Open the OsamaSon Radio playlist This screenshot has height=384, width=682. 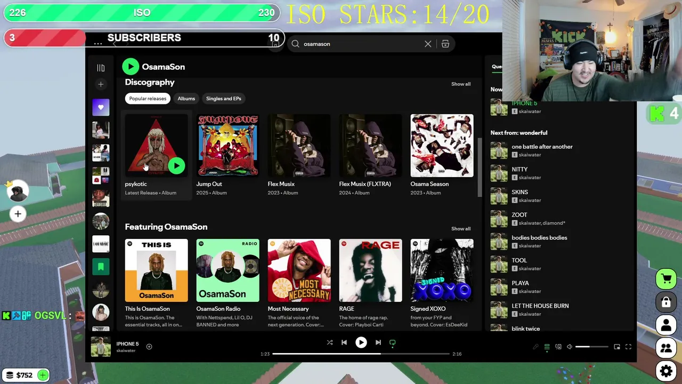coord(228,270)
